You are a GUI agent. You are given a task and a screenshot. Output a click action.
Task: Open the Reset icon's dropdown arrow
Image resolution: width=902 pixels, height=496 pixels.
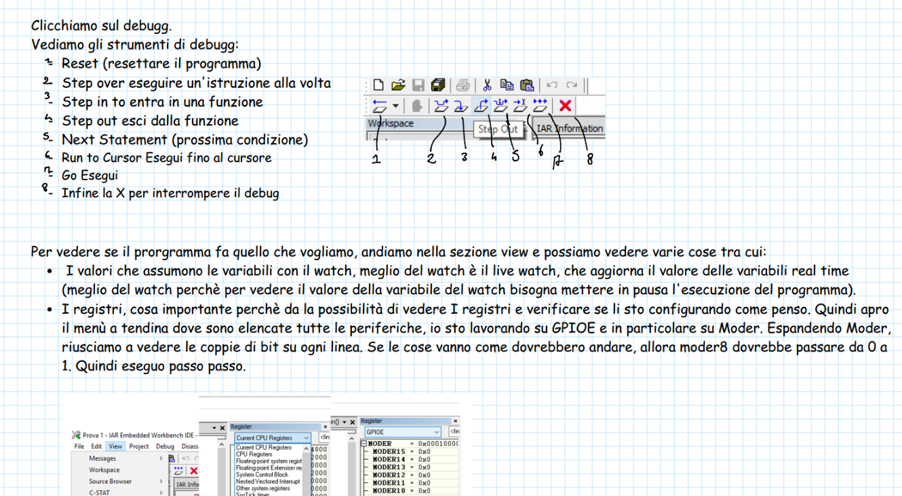coord(395,106)
